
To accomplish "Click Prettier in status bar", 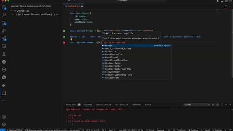I will point(217,130).
